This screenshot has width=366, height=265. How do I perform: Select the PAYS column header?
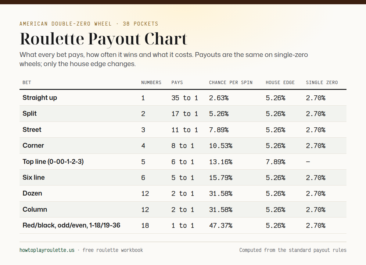point(177,83)
